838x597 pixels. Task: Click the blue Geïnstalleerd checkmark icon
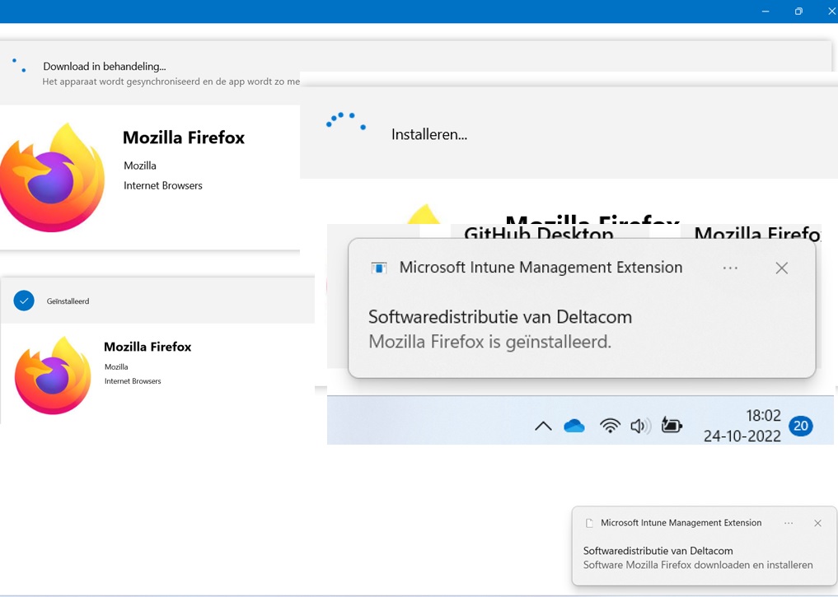click(x=24, y=301)
